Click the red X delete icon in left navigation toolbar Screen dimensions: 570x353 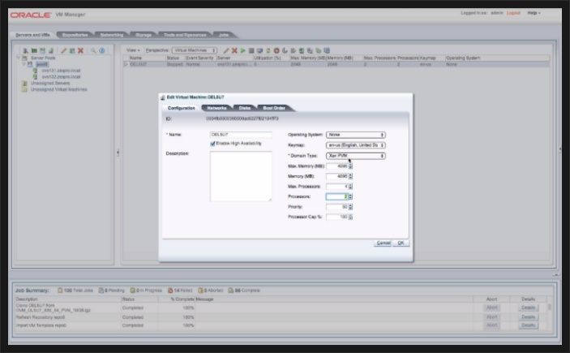point(81,50)
